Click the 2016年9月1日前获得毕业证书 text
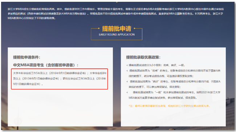 68,73
